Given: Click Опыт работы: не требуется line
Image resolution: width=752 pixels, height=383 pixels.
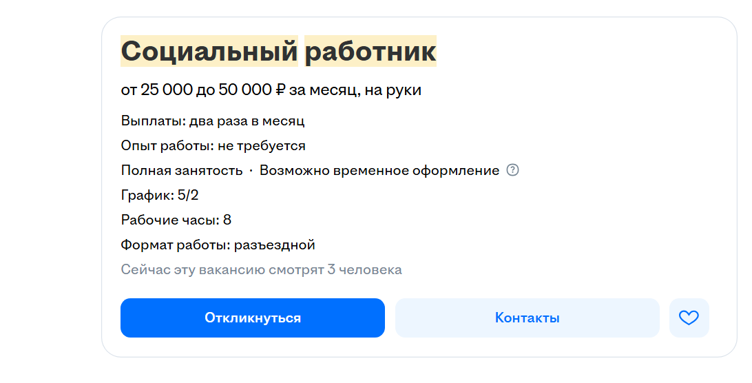Looking at the screenshot, I should [213, 145].
